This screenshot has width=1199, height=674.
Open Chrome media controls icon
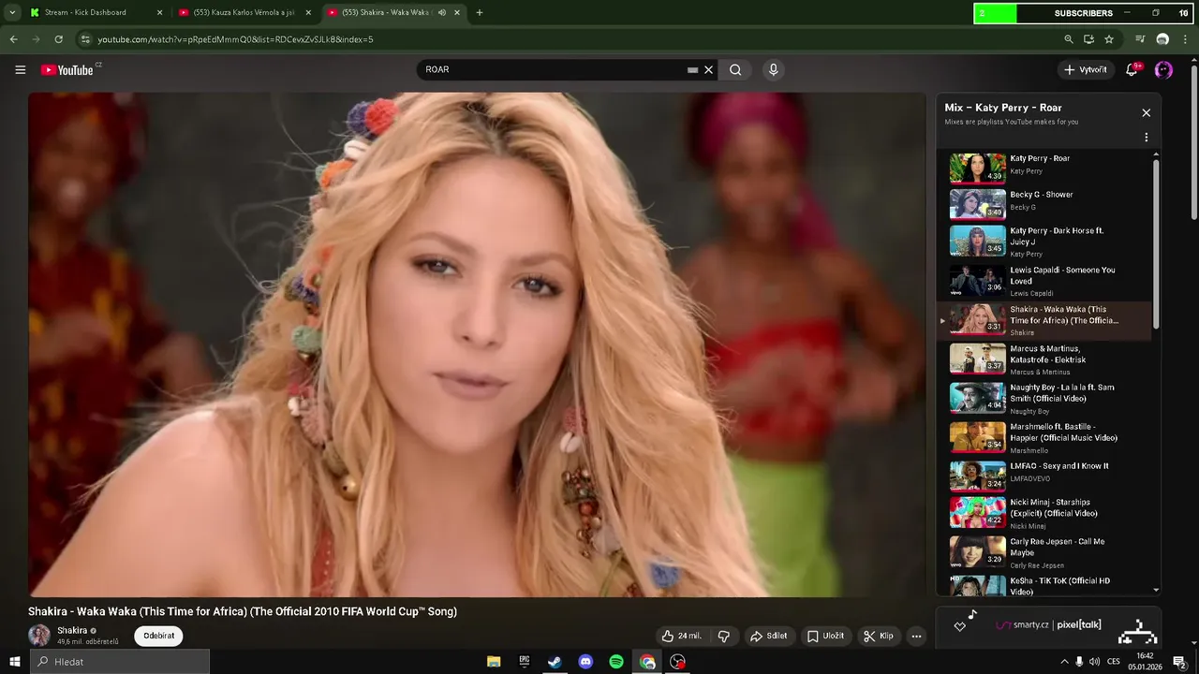coord(1140,39)
